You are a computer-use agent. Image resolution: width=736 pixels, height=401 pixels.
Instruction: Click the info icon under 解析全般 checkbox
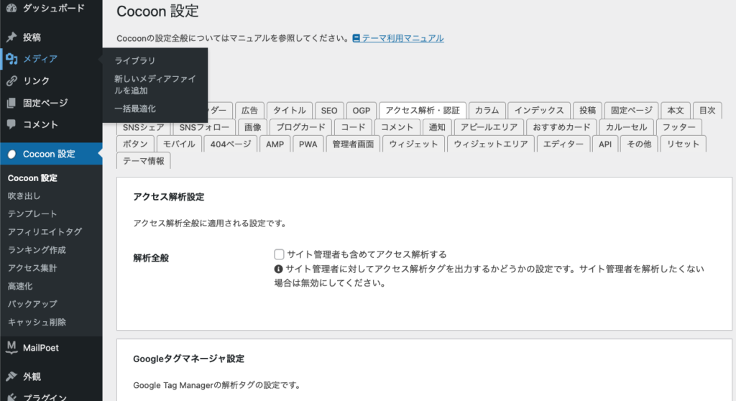(278, 269)
